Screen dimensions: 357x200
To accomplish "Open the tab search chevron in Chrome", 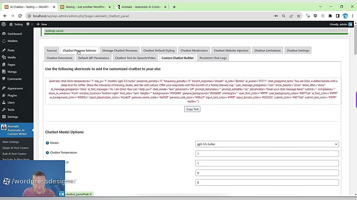I will [x=320, y=7].
